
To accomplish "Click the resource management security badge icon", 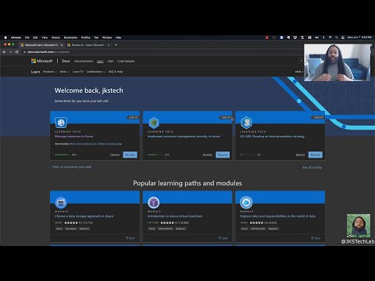I will tap(154, 123).
